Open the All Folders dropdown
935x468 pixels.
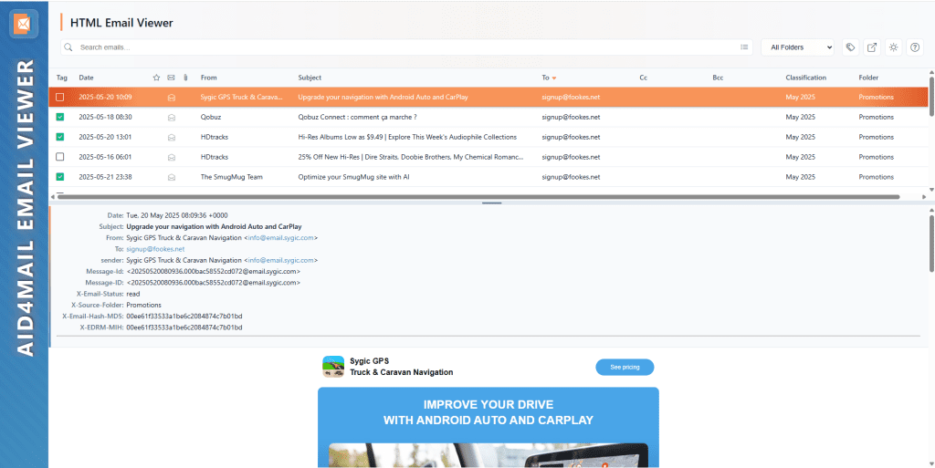coord(797,47)
